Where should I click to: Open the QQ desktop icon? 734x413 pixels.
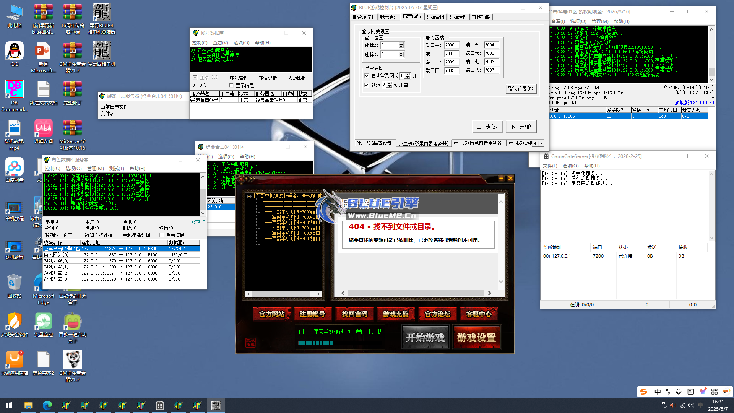15,54
